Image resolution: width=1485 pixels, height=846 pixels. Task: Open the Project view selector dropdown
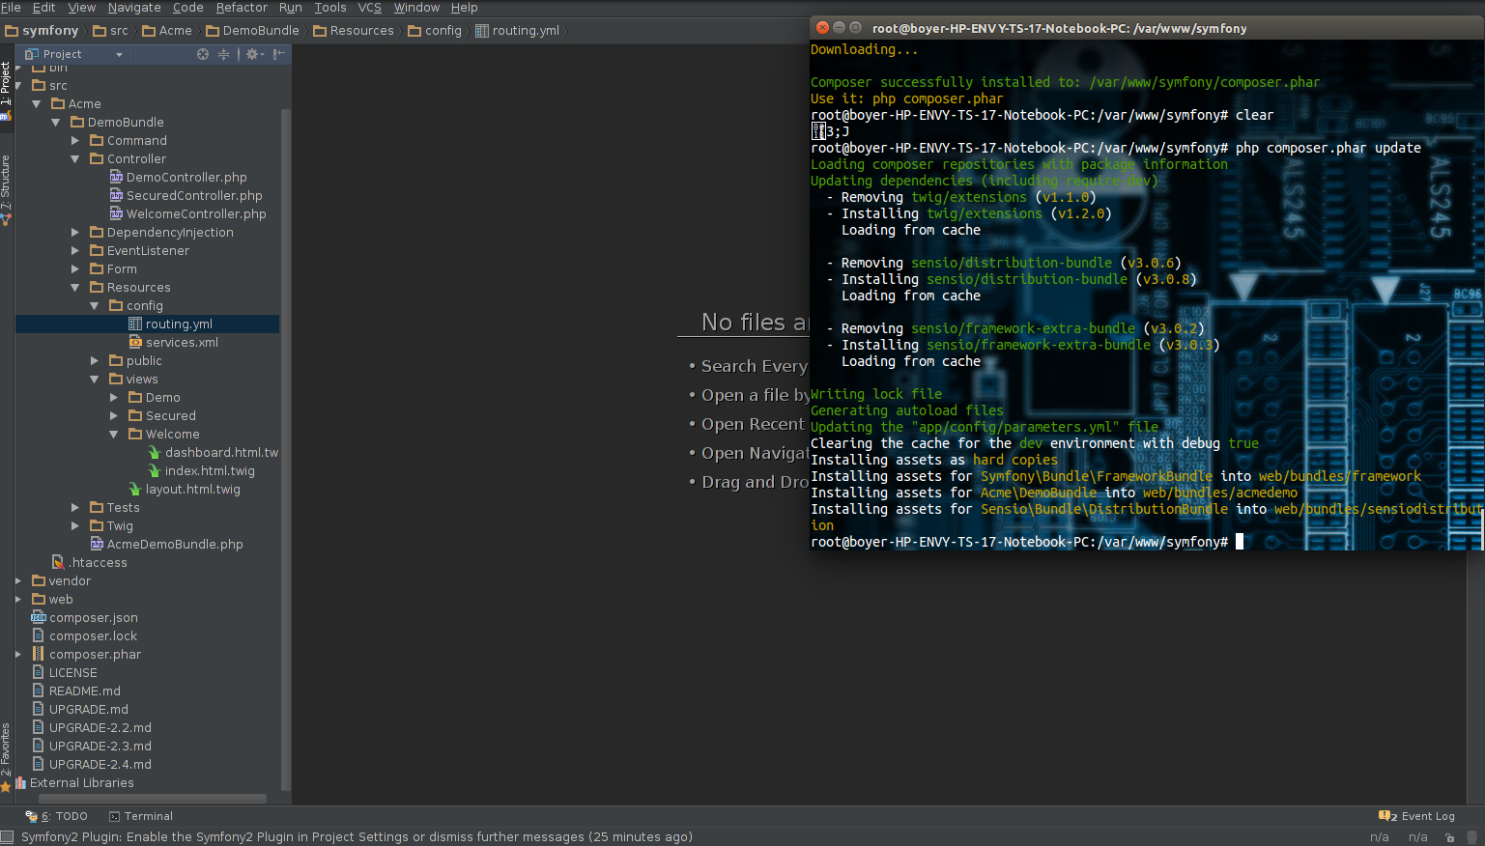click(74, 54)
